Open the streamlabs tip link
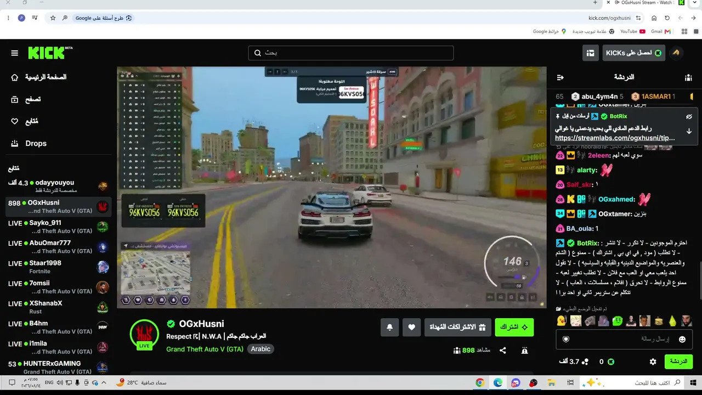Image resolution: width=702 pixels, height=395 pixels. [615, 138]
